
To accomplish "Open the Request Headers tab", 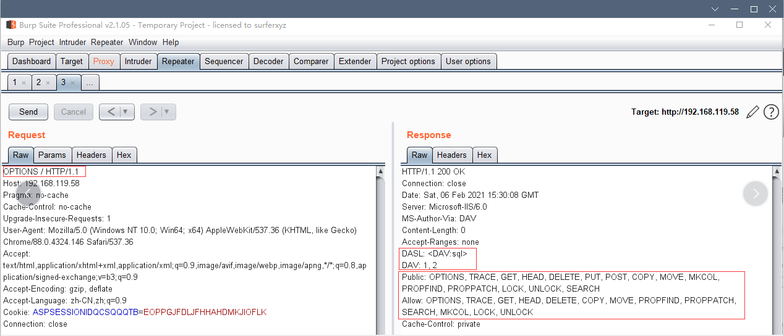I will click(92, 155).
